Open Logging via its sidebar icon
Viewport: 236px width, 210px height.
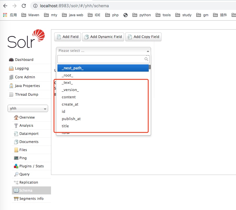click(x=11, y=68)
